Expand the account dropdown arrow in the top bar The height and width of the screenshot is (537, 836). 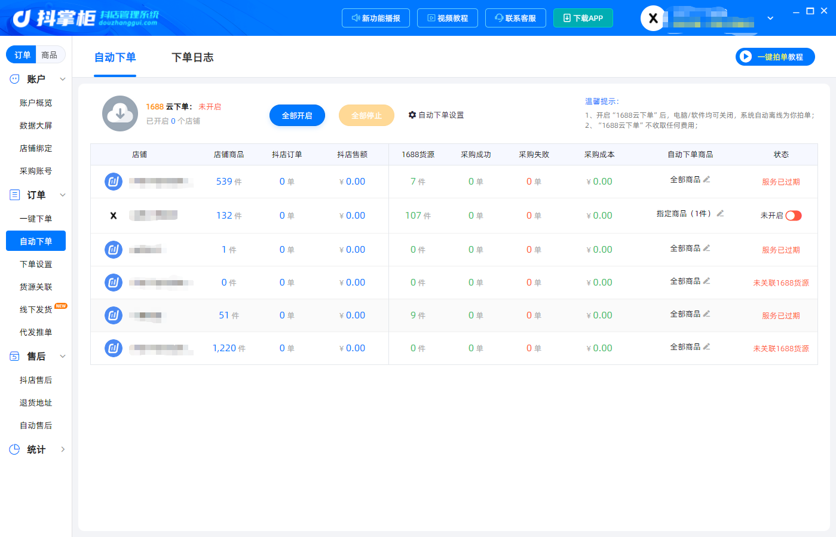pyautogui.click(x=770, y=18)
